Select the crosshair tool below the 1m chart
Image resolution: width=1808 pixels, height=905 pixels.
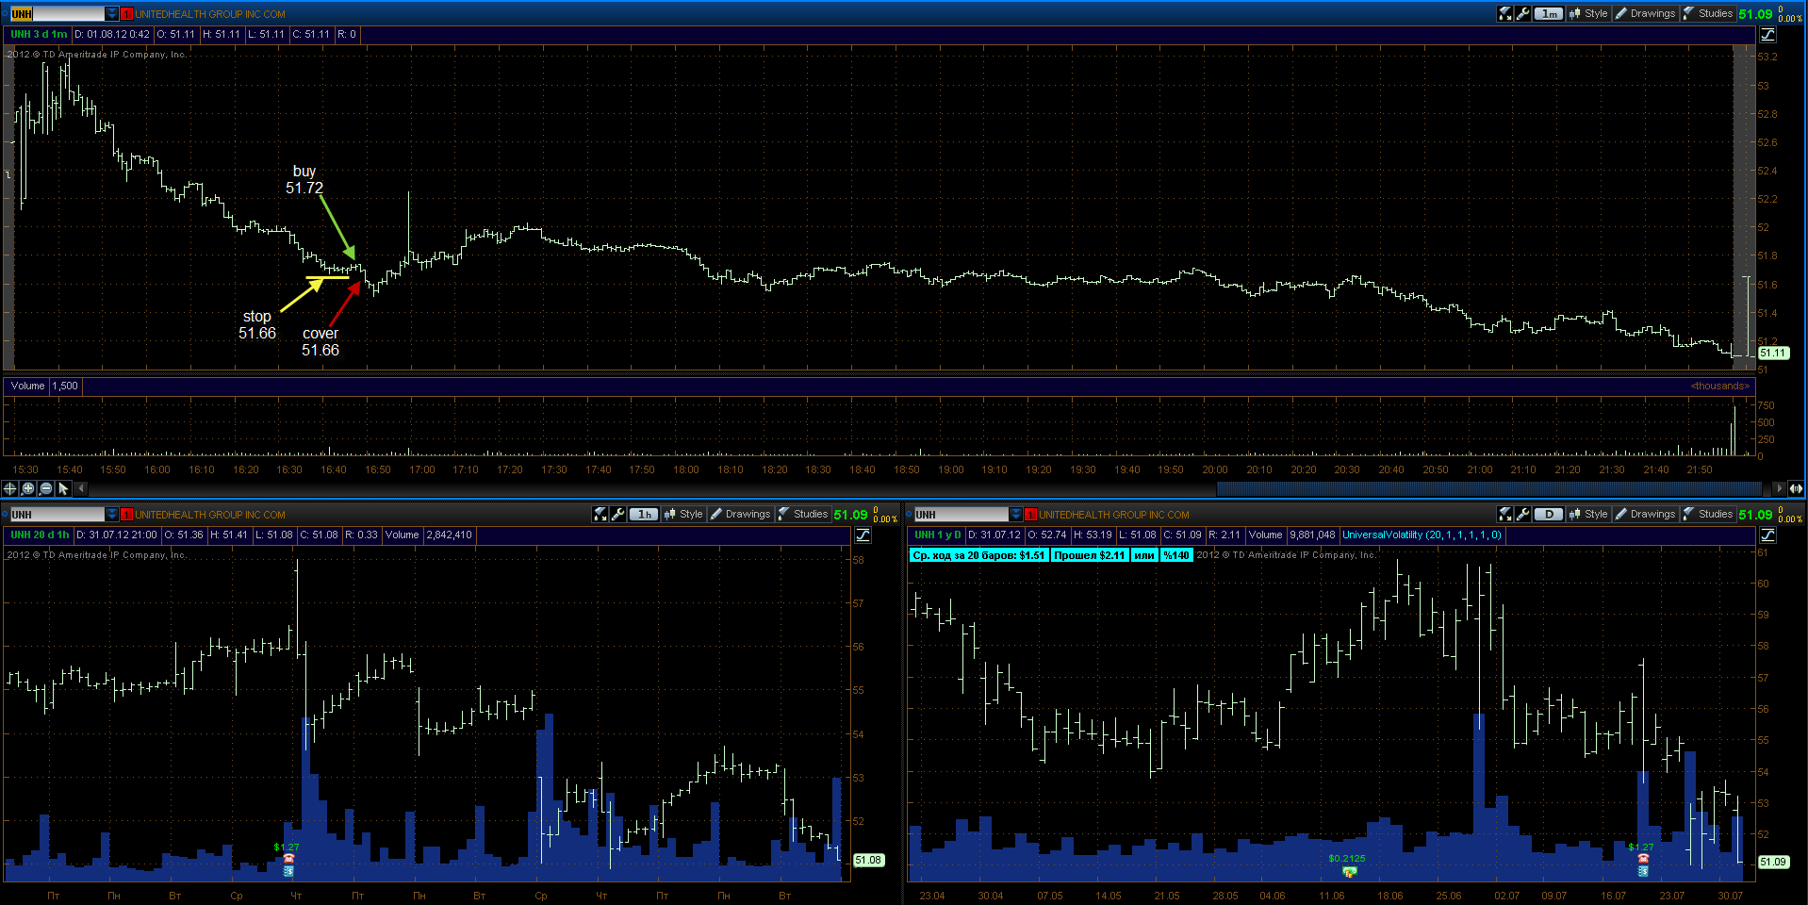point(10,488)
